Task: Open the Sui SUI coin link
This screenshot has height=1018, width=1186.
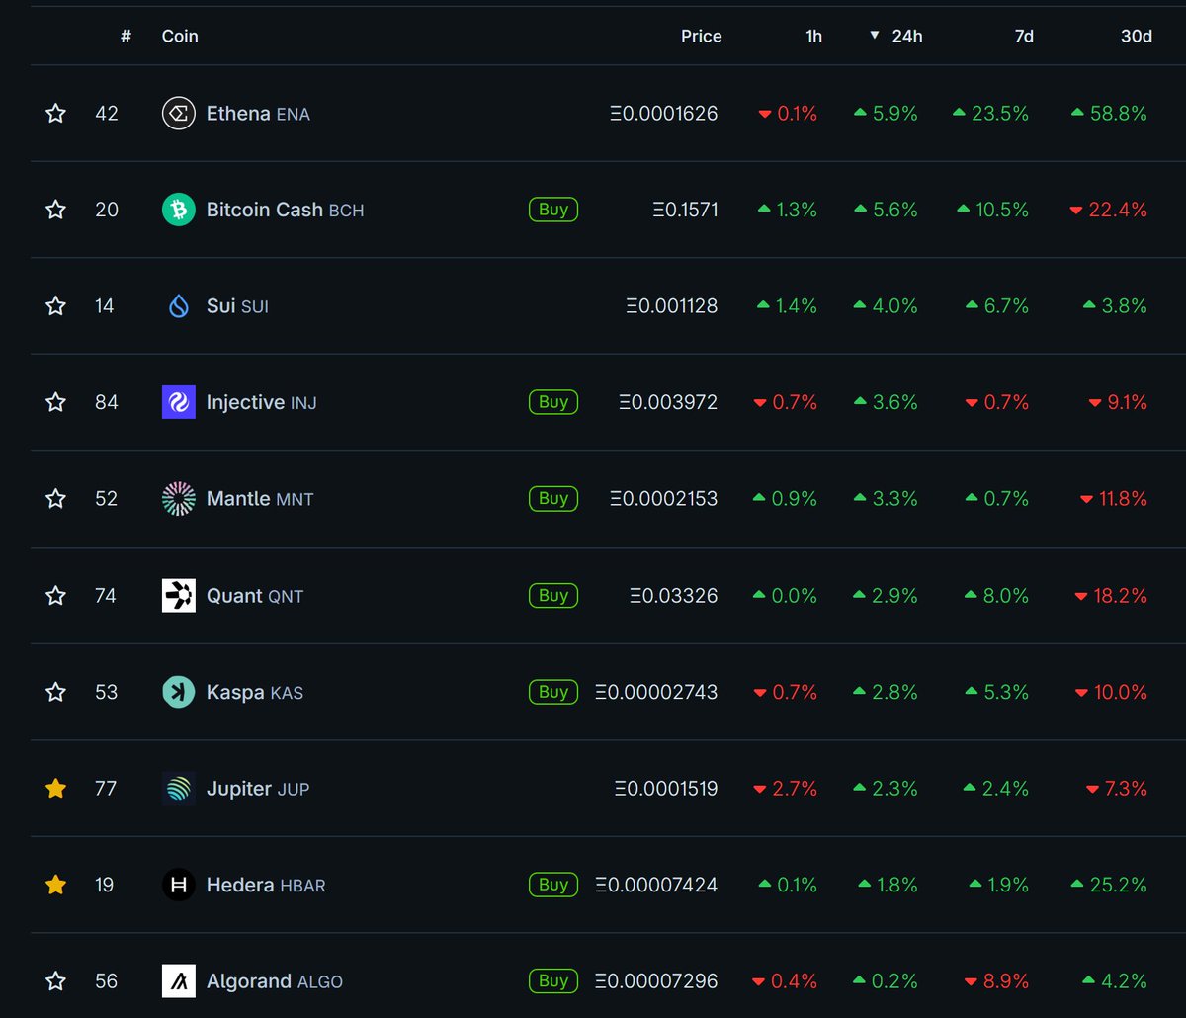Action: pyautogui.click(x=237, y=306)
